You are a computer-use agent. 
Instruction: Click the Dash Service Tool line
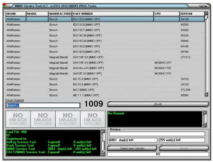[49, 145]
